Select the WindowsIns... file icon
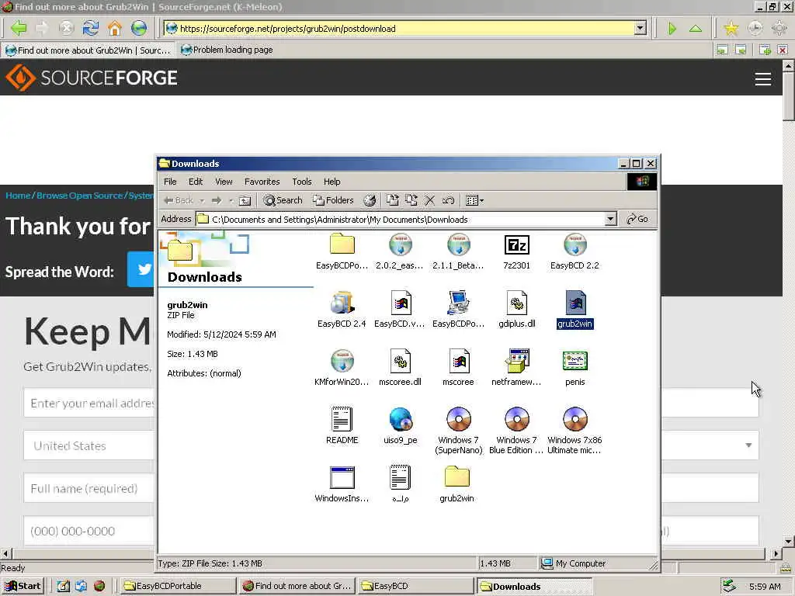This screenshot has height=596, width=795. click(x=342, y=477)
